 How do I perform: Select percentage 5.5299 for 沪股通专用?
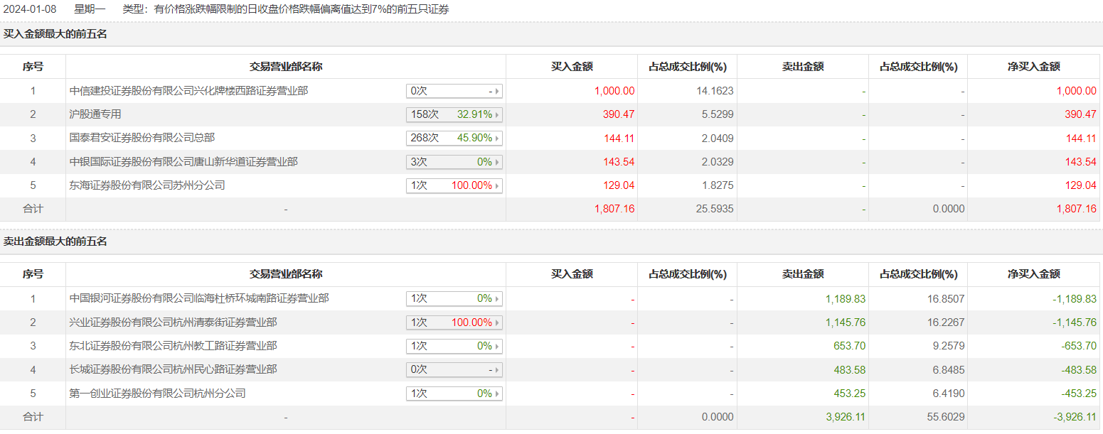pos(716,114)
